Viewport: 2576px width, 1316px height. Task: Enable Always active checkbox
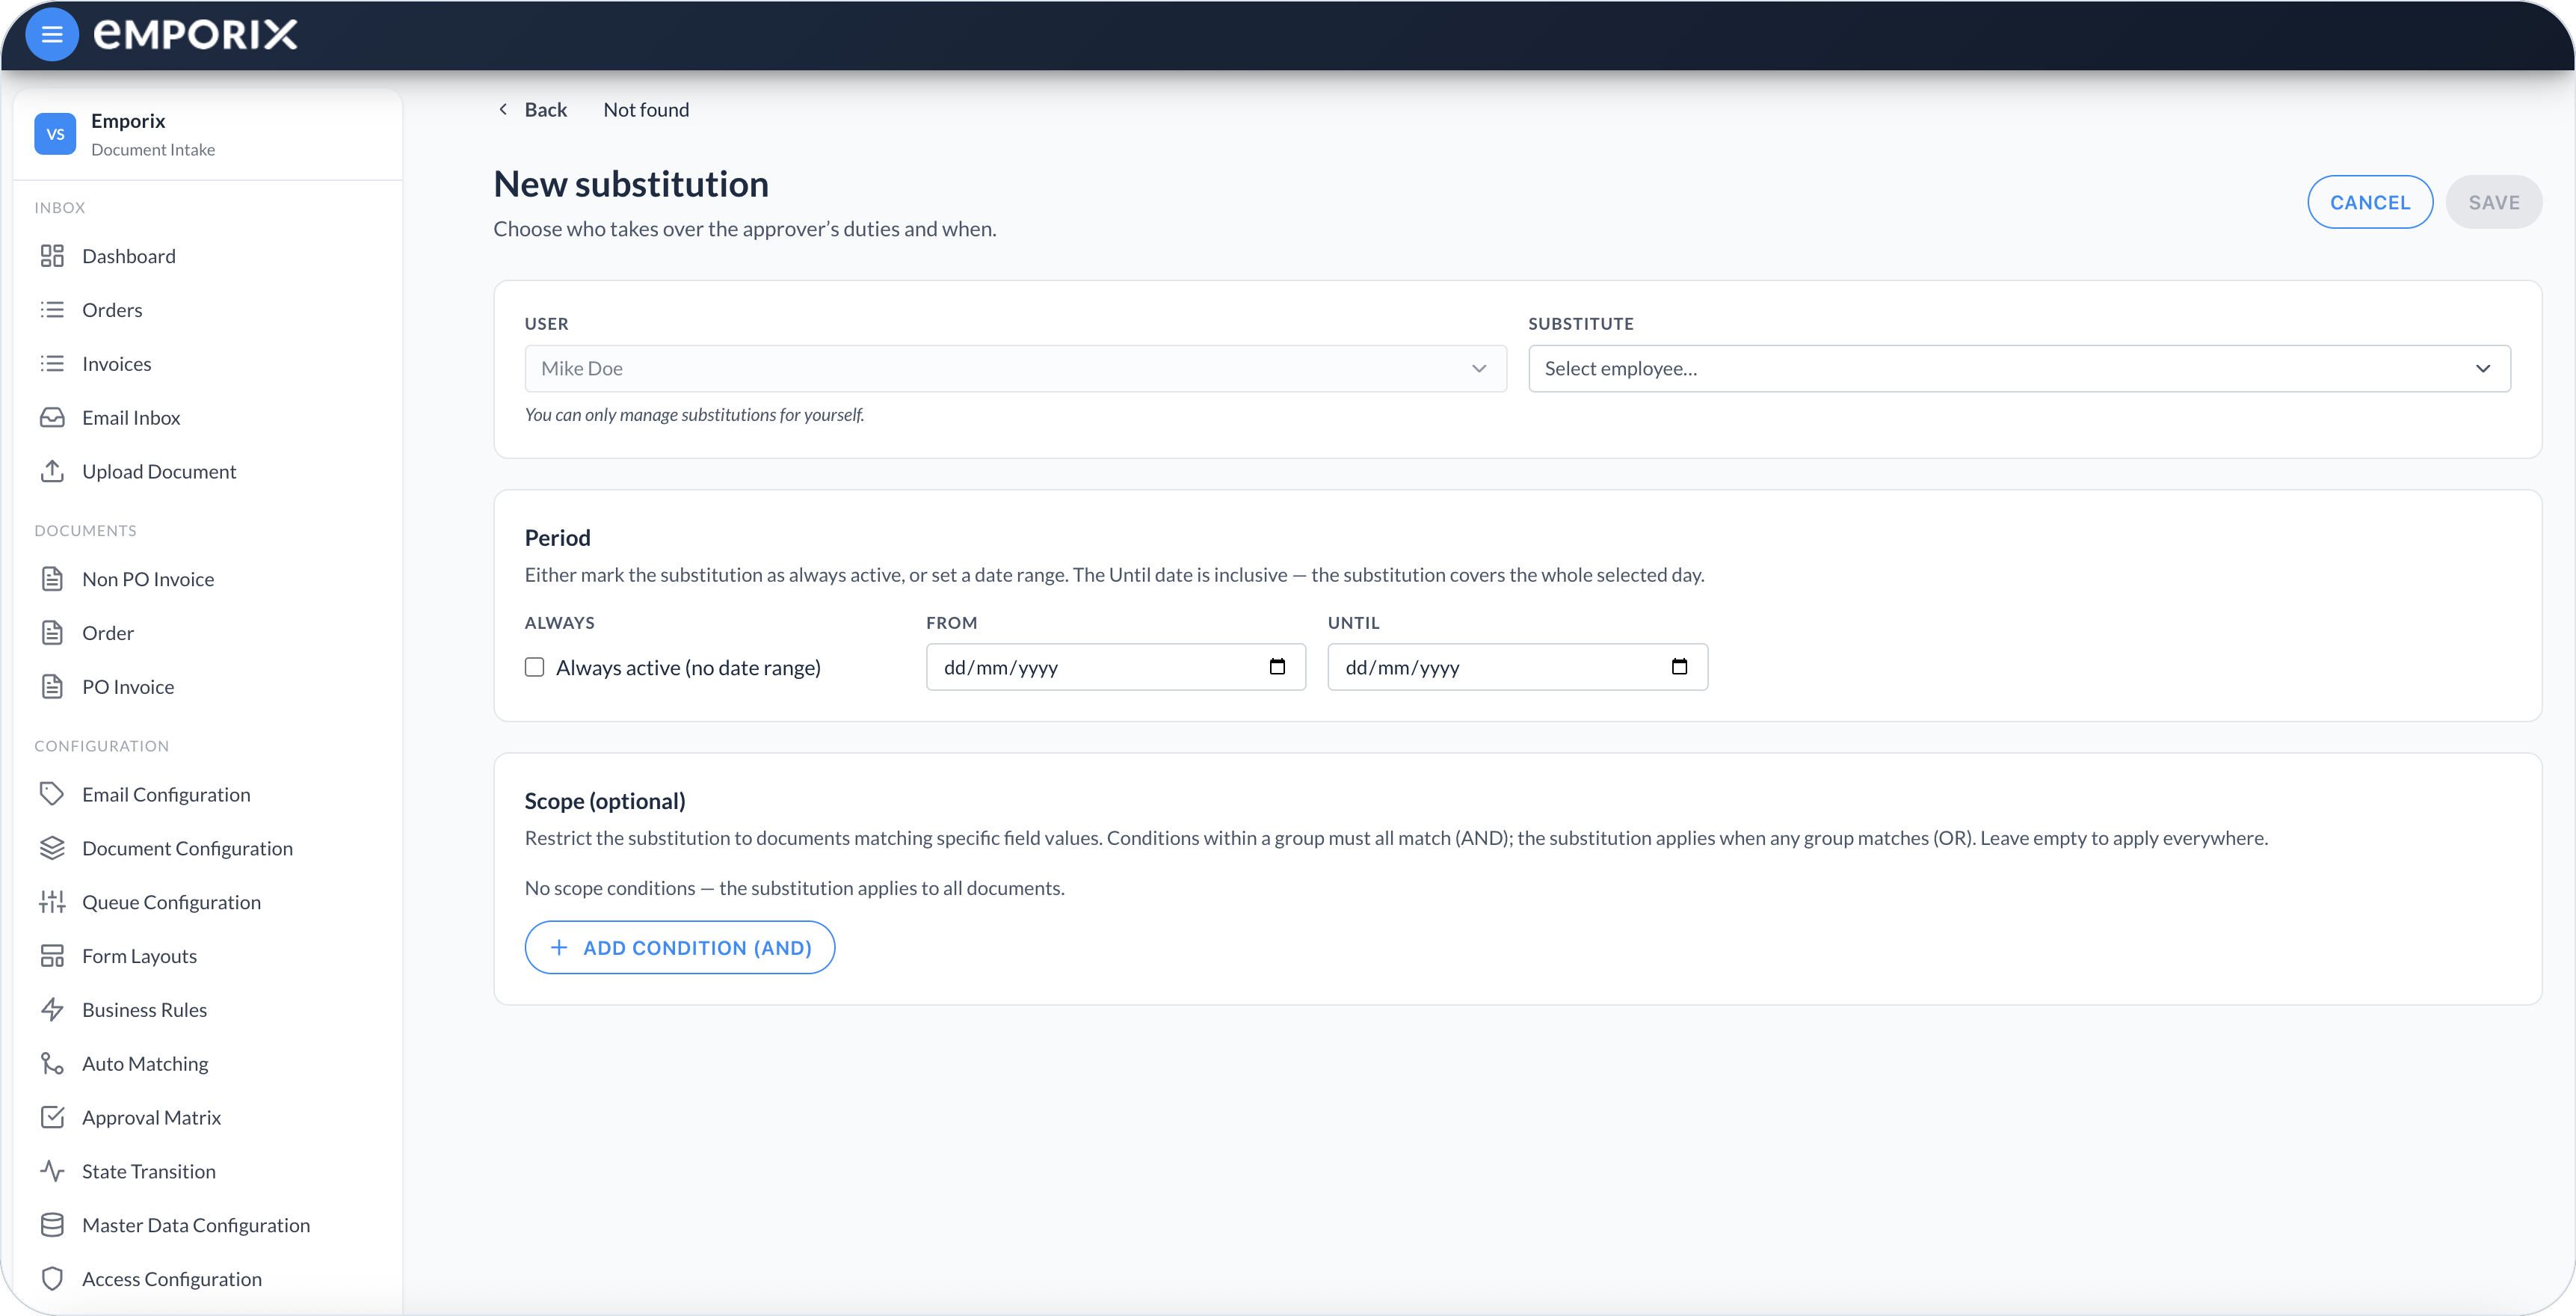pos(535,667)
